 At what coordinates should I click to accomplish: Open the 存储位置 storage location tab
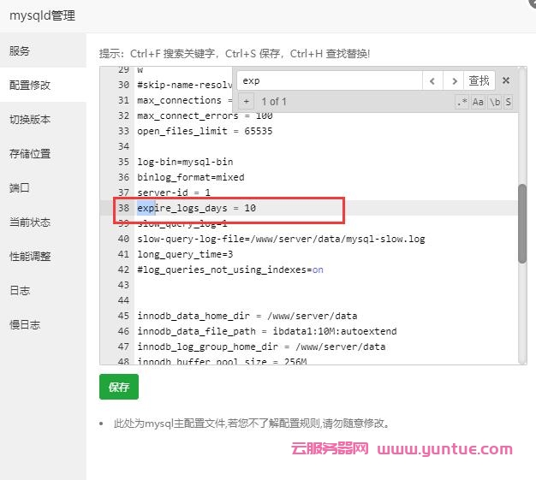click(30, 154)
